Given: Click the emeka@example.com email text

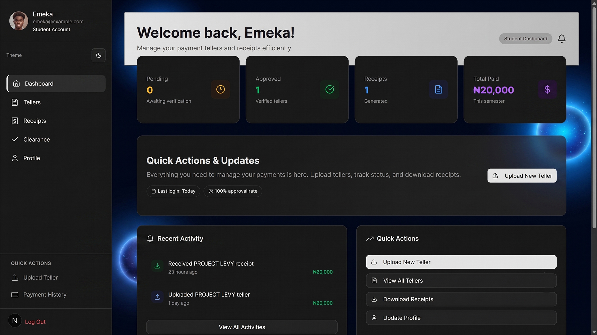Looking at the screenshot, I should coord(58,21).
